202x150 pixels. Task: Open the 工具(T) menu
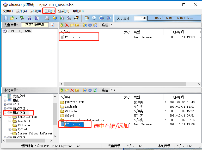click(50, 11)
